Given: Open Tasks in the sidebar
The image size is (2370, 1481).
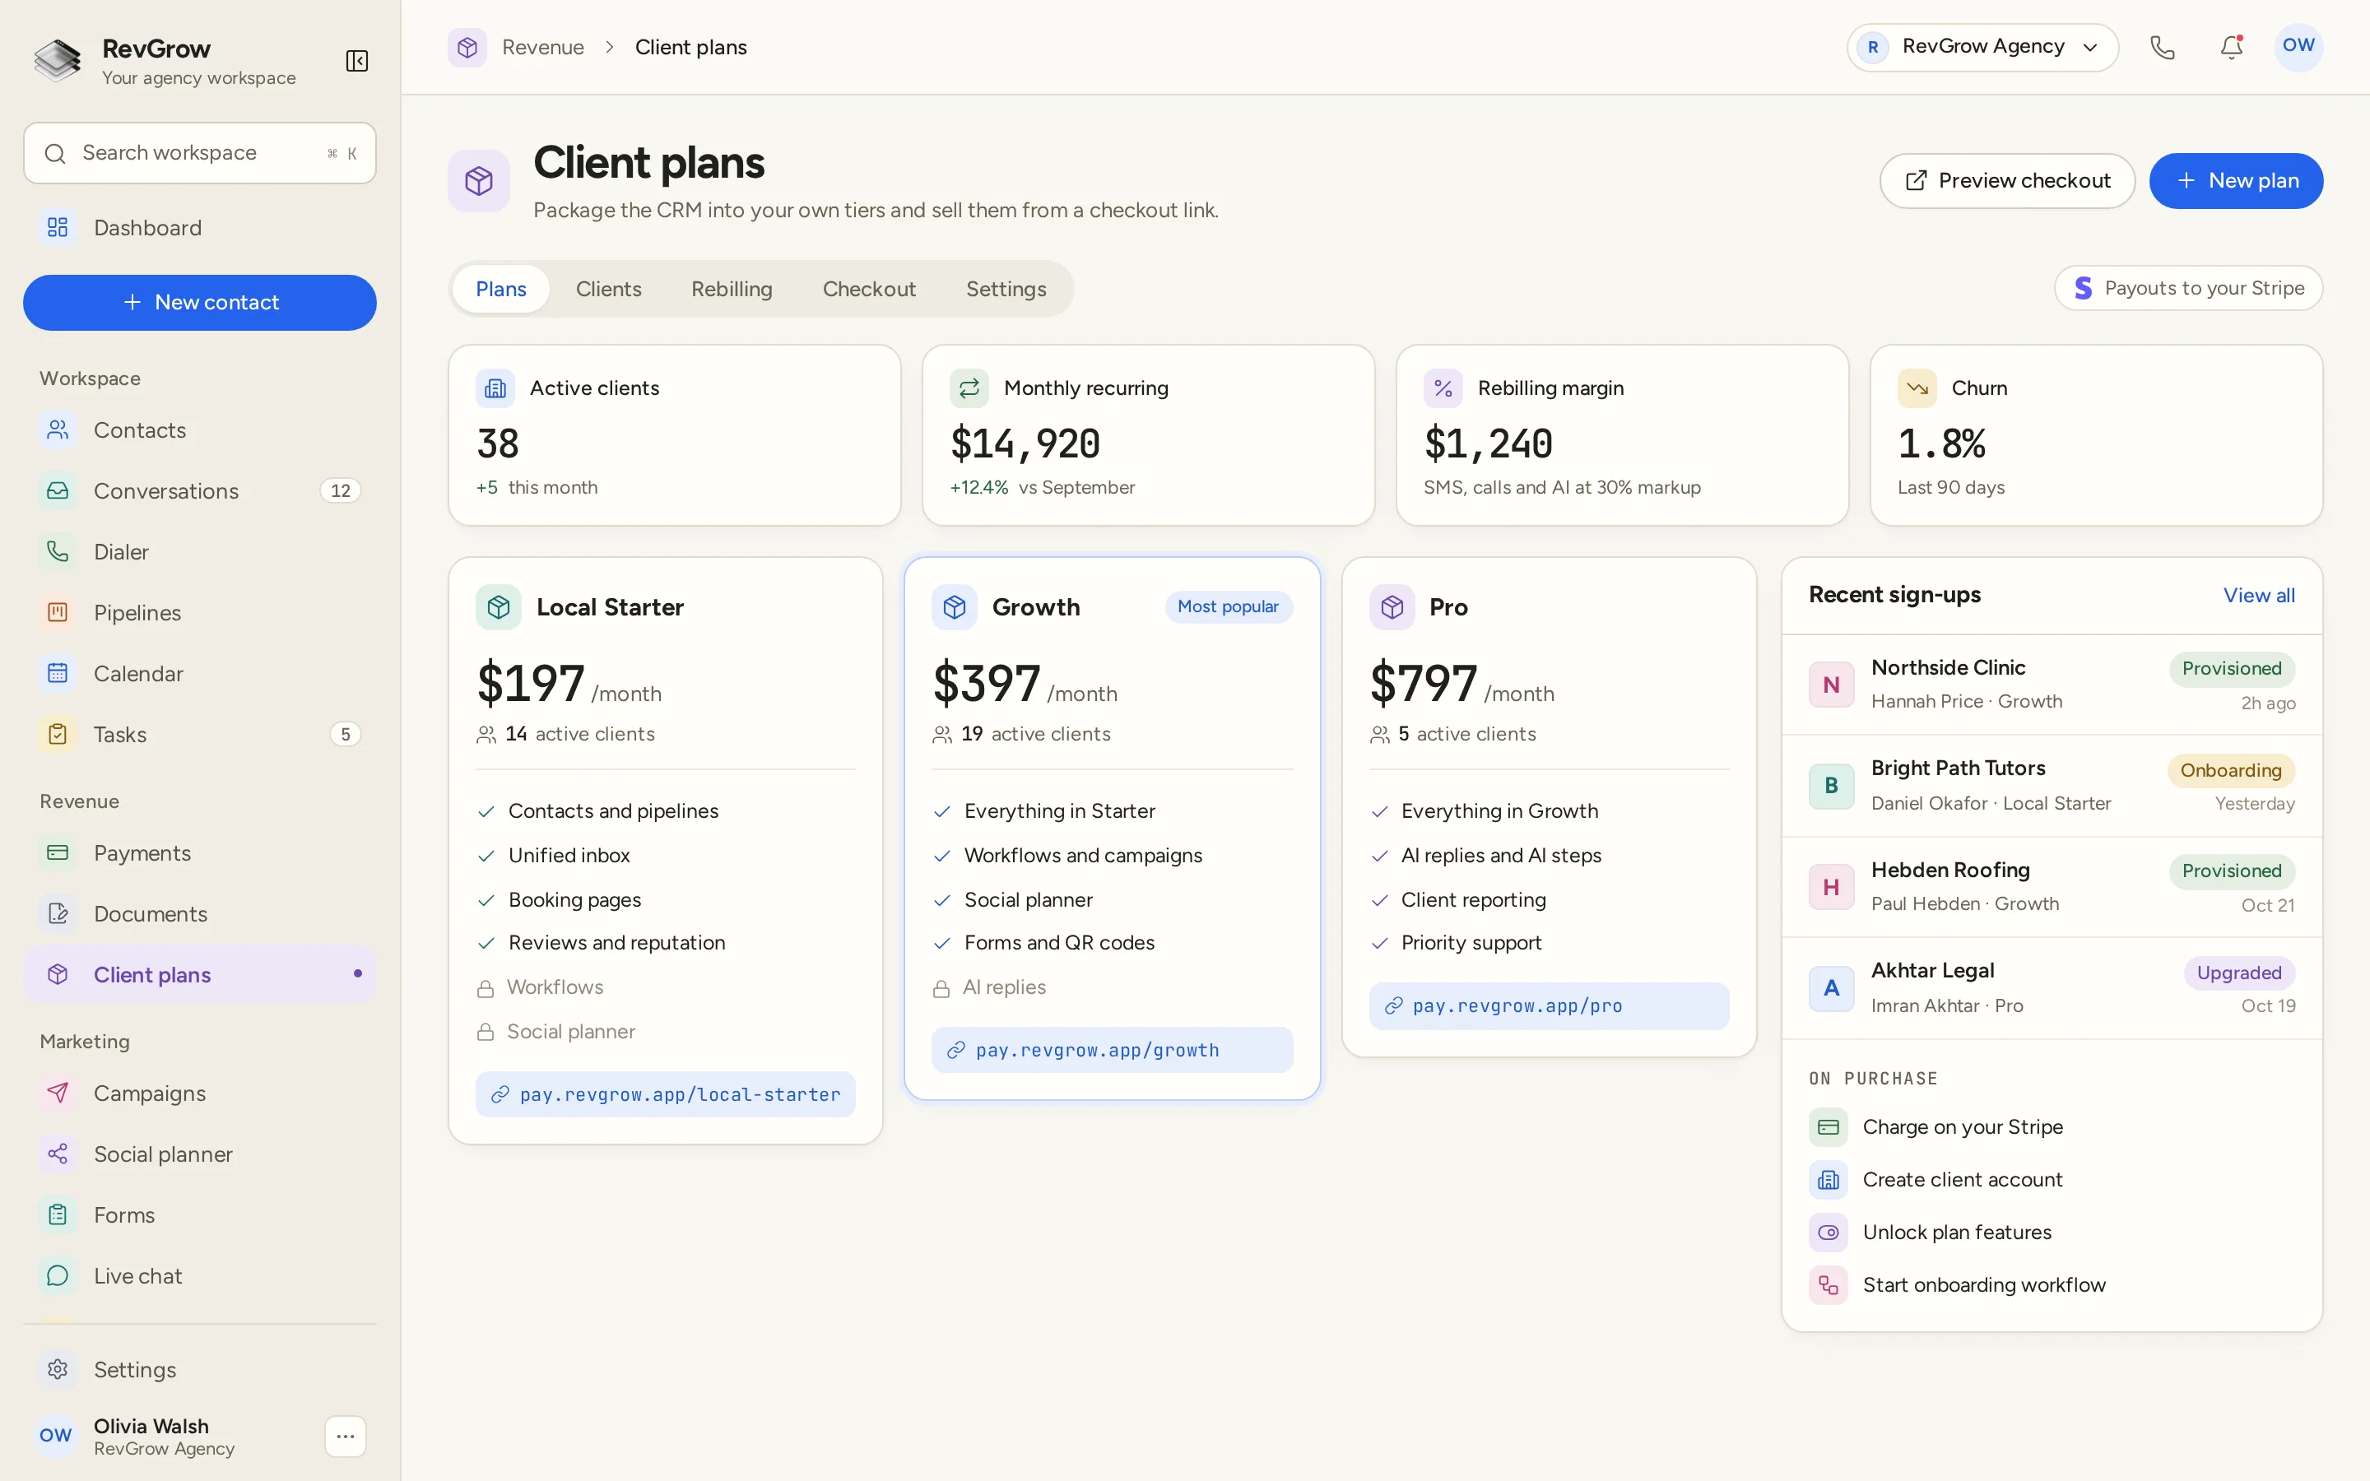Looking at the screenshot, I should (x=200, y=734).
